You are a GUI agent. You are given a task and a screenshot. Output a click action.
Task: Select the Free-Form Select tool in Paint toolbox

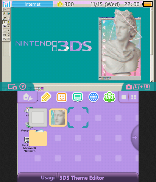(5, 9)
